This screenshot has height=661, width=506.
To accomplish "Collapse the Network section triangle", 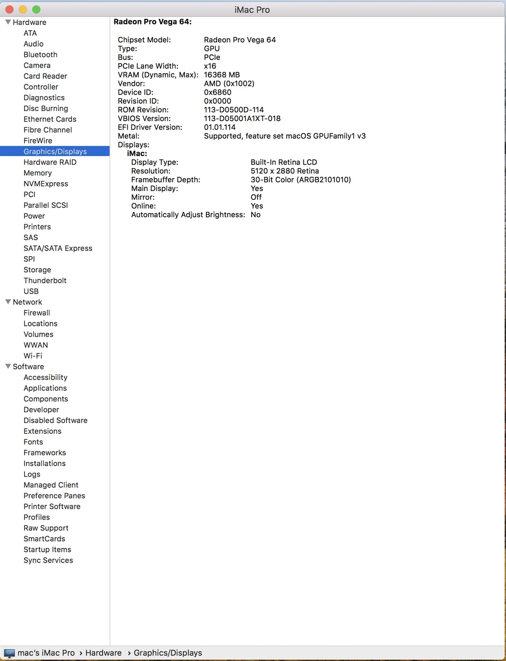I will [x=8, y=302].
